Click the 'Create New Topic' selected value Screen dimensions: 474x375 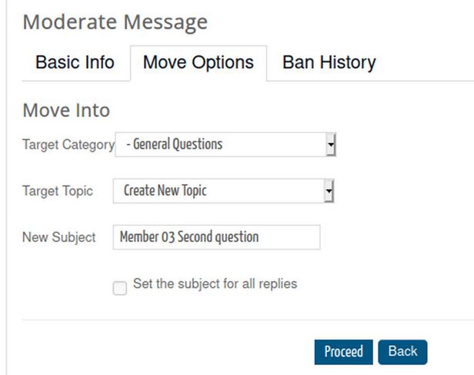pyautogui.click(x=165, y=191)
